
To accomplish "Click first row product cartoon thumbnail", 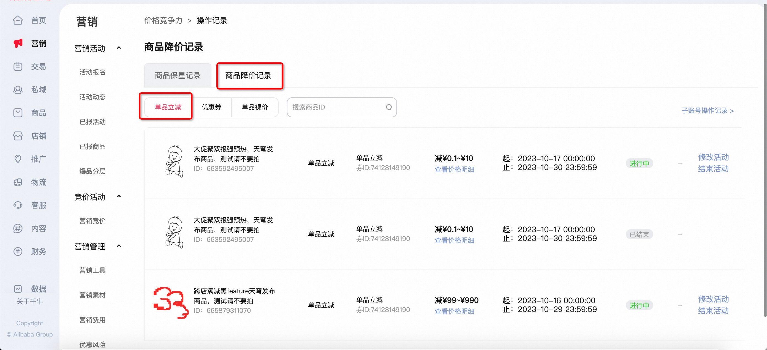I will [174, 161].
